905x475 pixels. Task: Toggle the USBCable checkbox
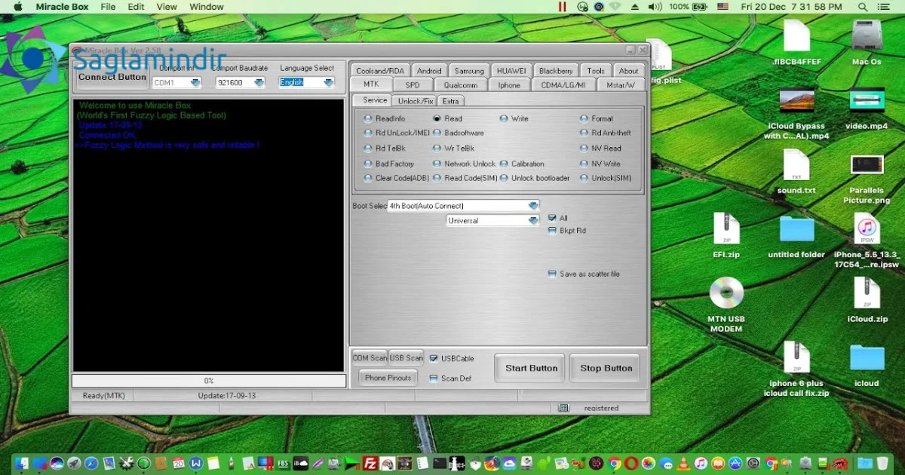pos(434,359)
